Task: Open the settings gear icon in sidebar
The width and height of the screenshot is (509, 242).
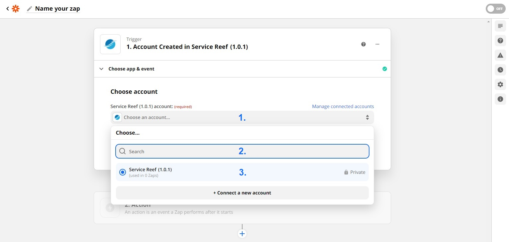Action: tap(500, 84)
